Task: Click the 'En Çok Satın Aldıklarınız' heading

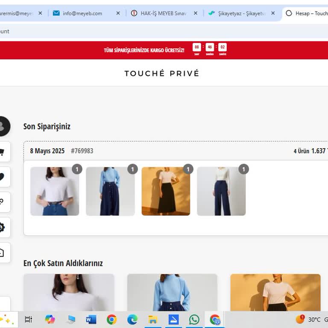Action: point(63,263)
